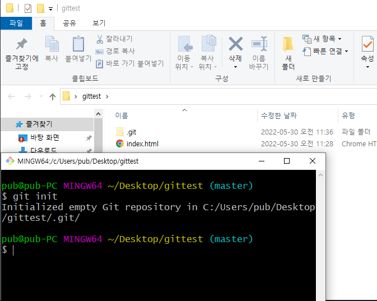Minimize the MINGW64 terminal window

pos(262,161)
